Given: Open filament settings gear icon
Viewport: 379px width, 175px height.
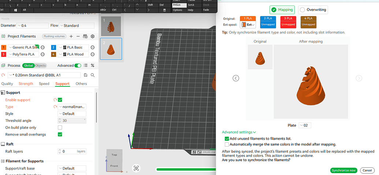Looking at the screenshot, I should 92,36.
